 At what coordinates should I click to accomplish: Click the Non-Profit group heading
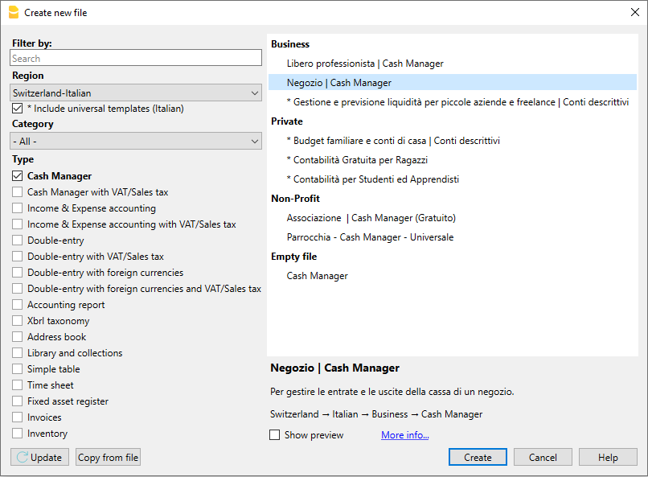click(x=296, y=199)
